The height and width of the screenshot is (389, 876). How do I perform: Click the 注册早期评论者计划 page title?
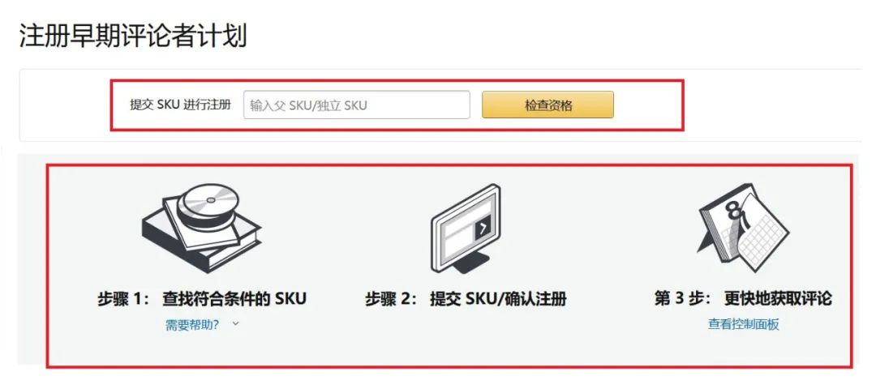click(133, 36)
